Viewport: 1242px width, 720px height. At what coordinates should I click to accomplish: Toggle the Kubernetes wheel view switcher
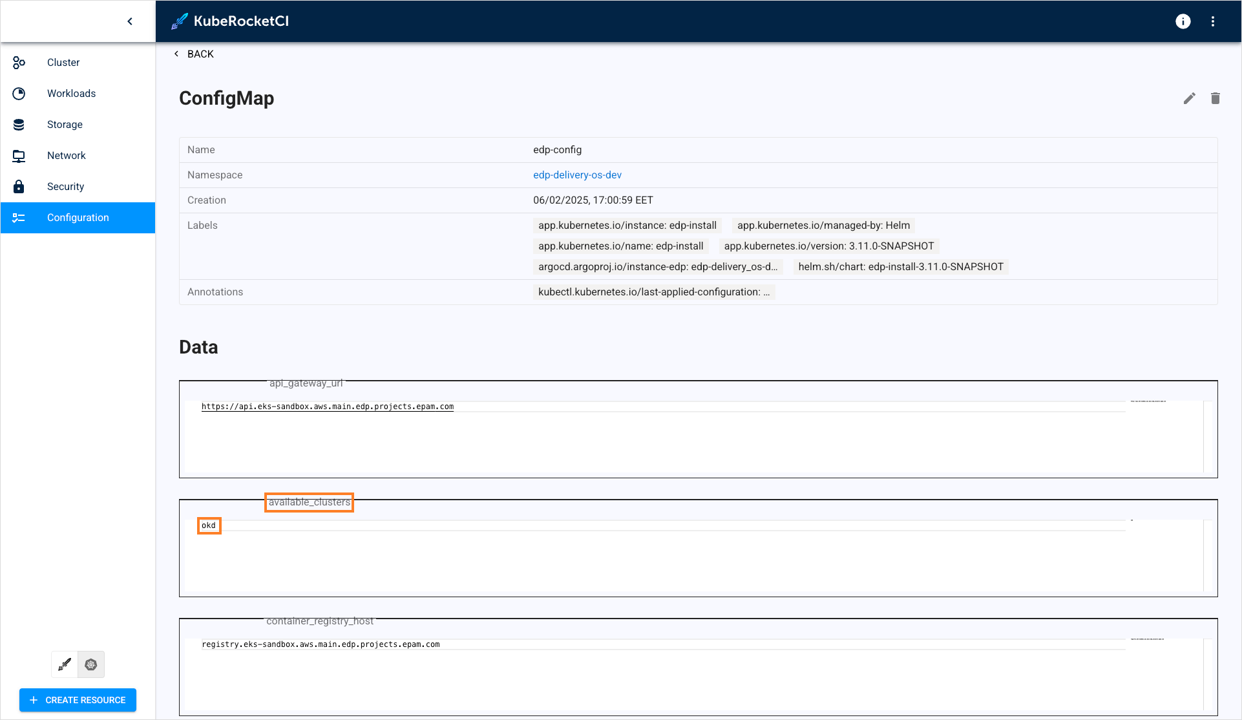click(90, 664)
